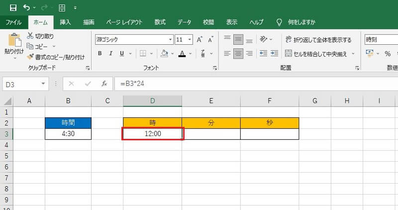This screenshot has height=210, width=398.
Task: Click 折り返して全体を表示する wrap text
Action: (x=318, y=40)
